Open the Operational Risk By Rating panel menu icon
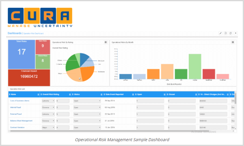 106,42
